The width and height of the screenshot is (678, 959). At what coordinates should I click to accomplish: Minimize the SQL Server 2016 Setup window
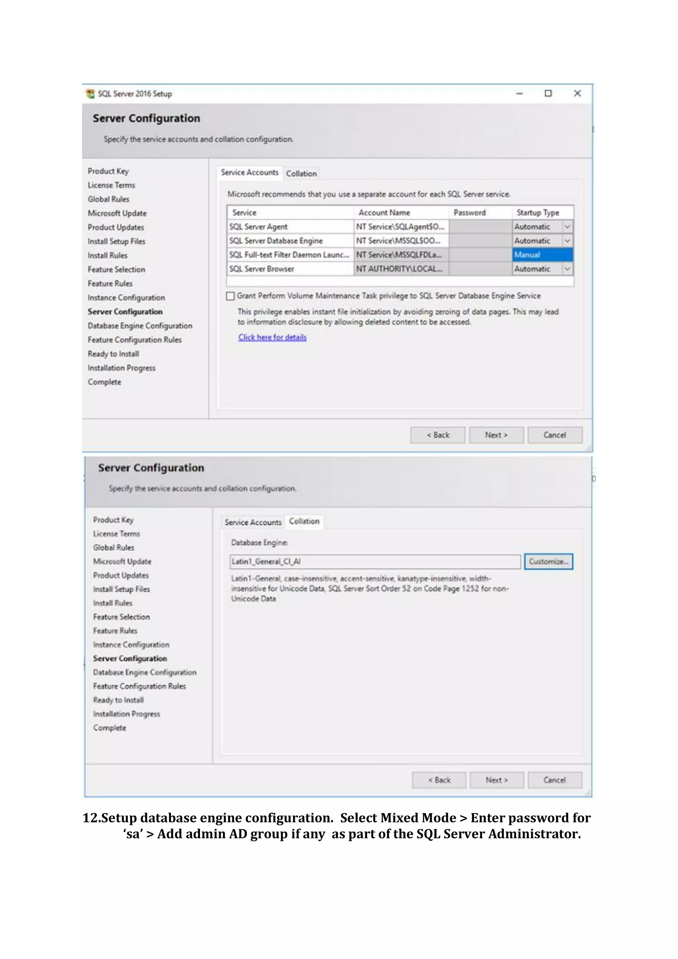(x=519, y=94)
